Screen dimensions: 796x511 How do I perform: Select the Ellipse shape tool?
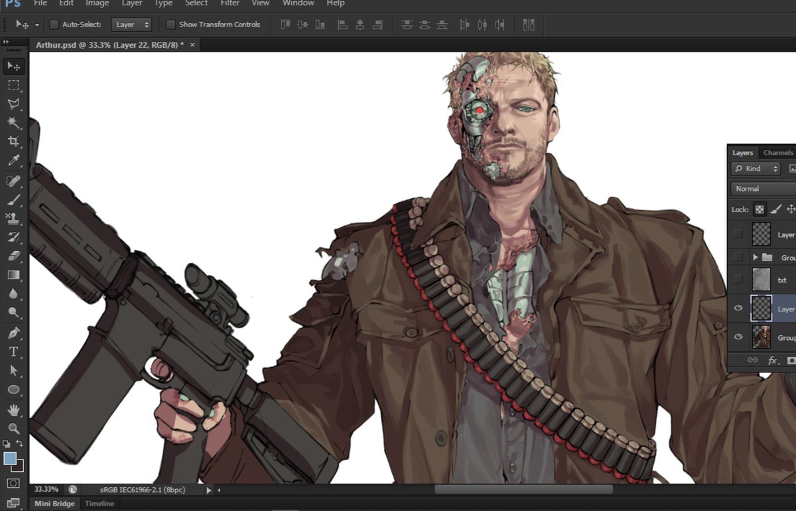tap(13, 389)
